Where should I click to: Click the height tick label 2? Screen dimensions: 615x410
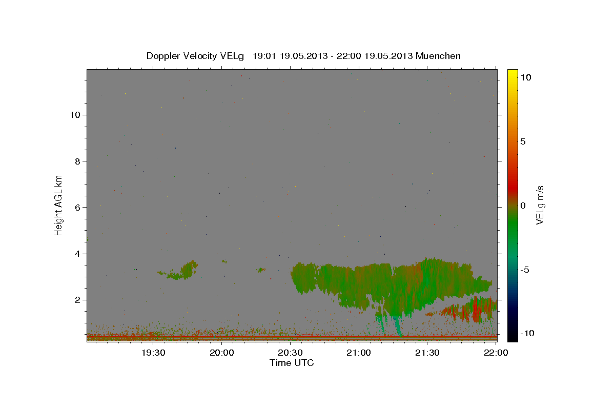pyautogui.click(x=77, y=300)
